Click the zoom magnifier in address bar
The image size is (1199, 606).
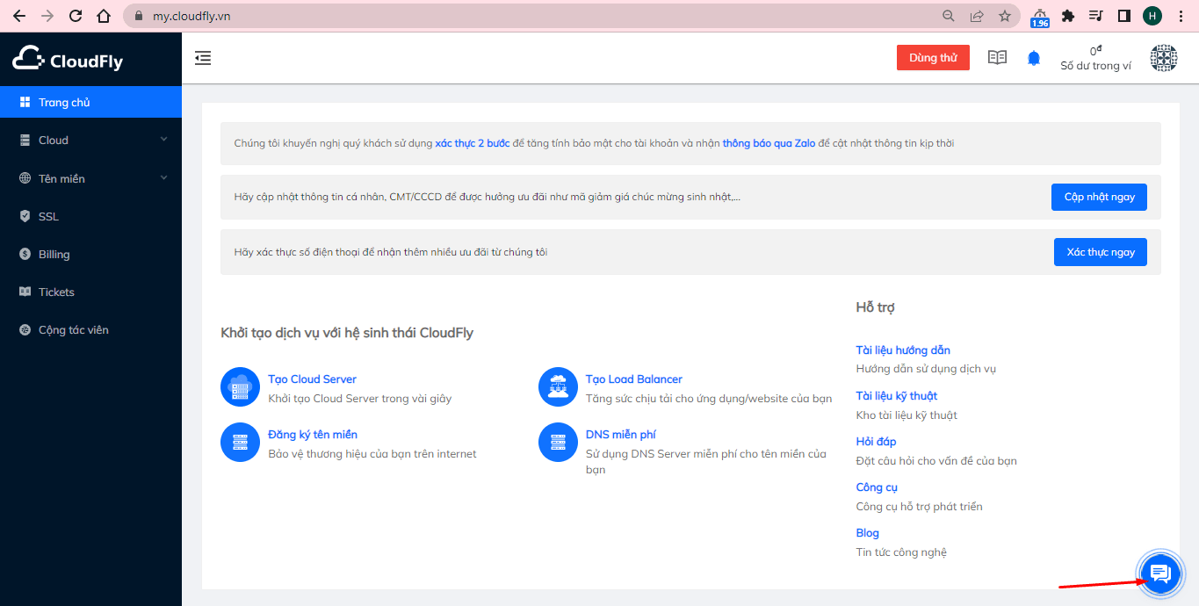tap(949, 16)
